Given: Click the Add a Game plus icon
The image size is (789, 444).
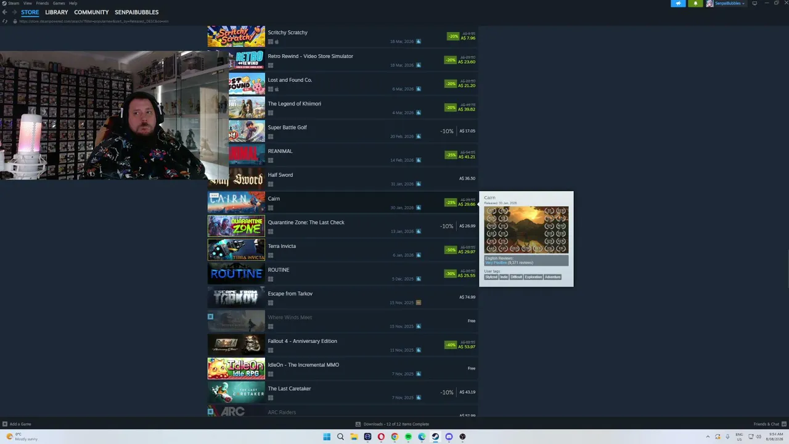Looking at the screenshot, I should pos(5,424).
